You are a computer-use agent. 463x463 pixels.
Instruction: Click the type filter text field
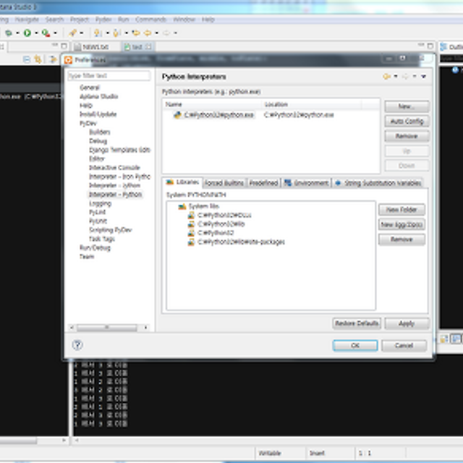109,76
